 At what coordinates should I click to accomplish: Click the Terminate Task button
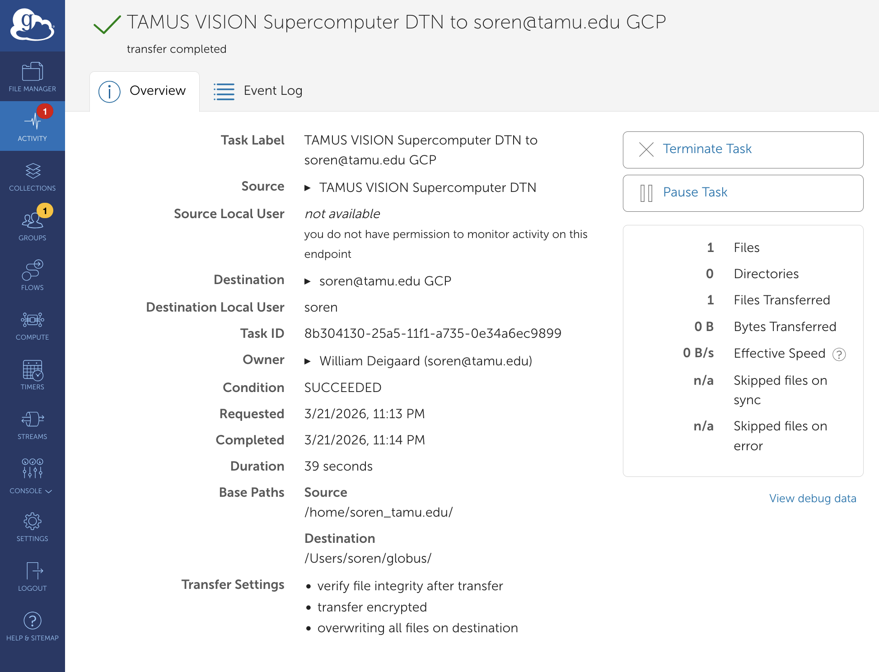743,149
